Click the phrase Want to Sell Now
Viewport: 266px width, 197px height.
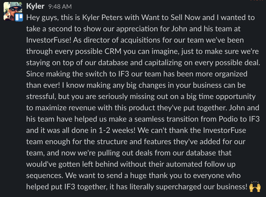click(171, 17)
